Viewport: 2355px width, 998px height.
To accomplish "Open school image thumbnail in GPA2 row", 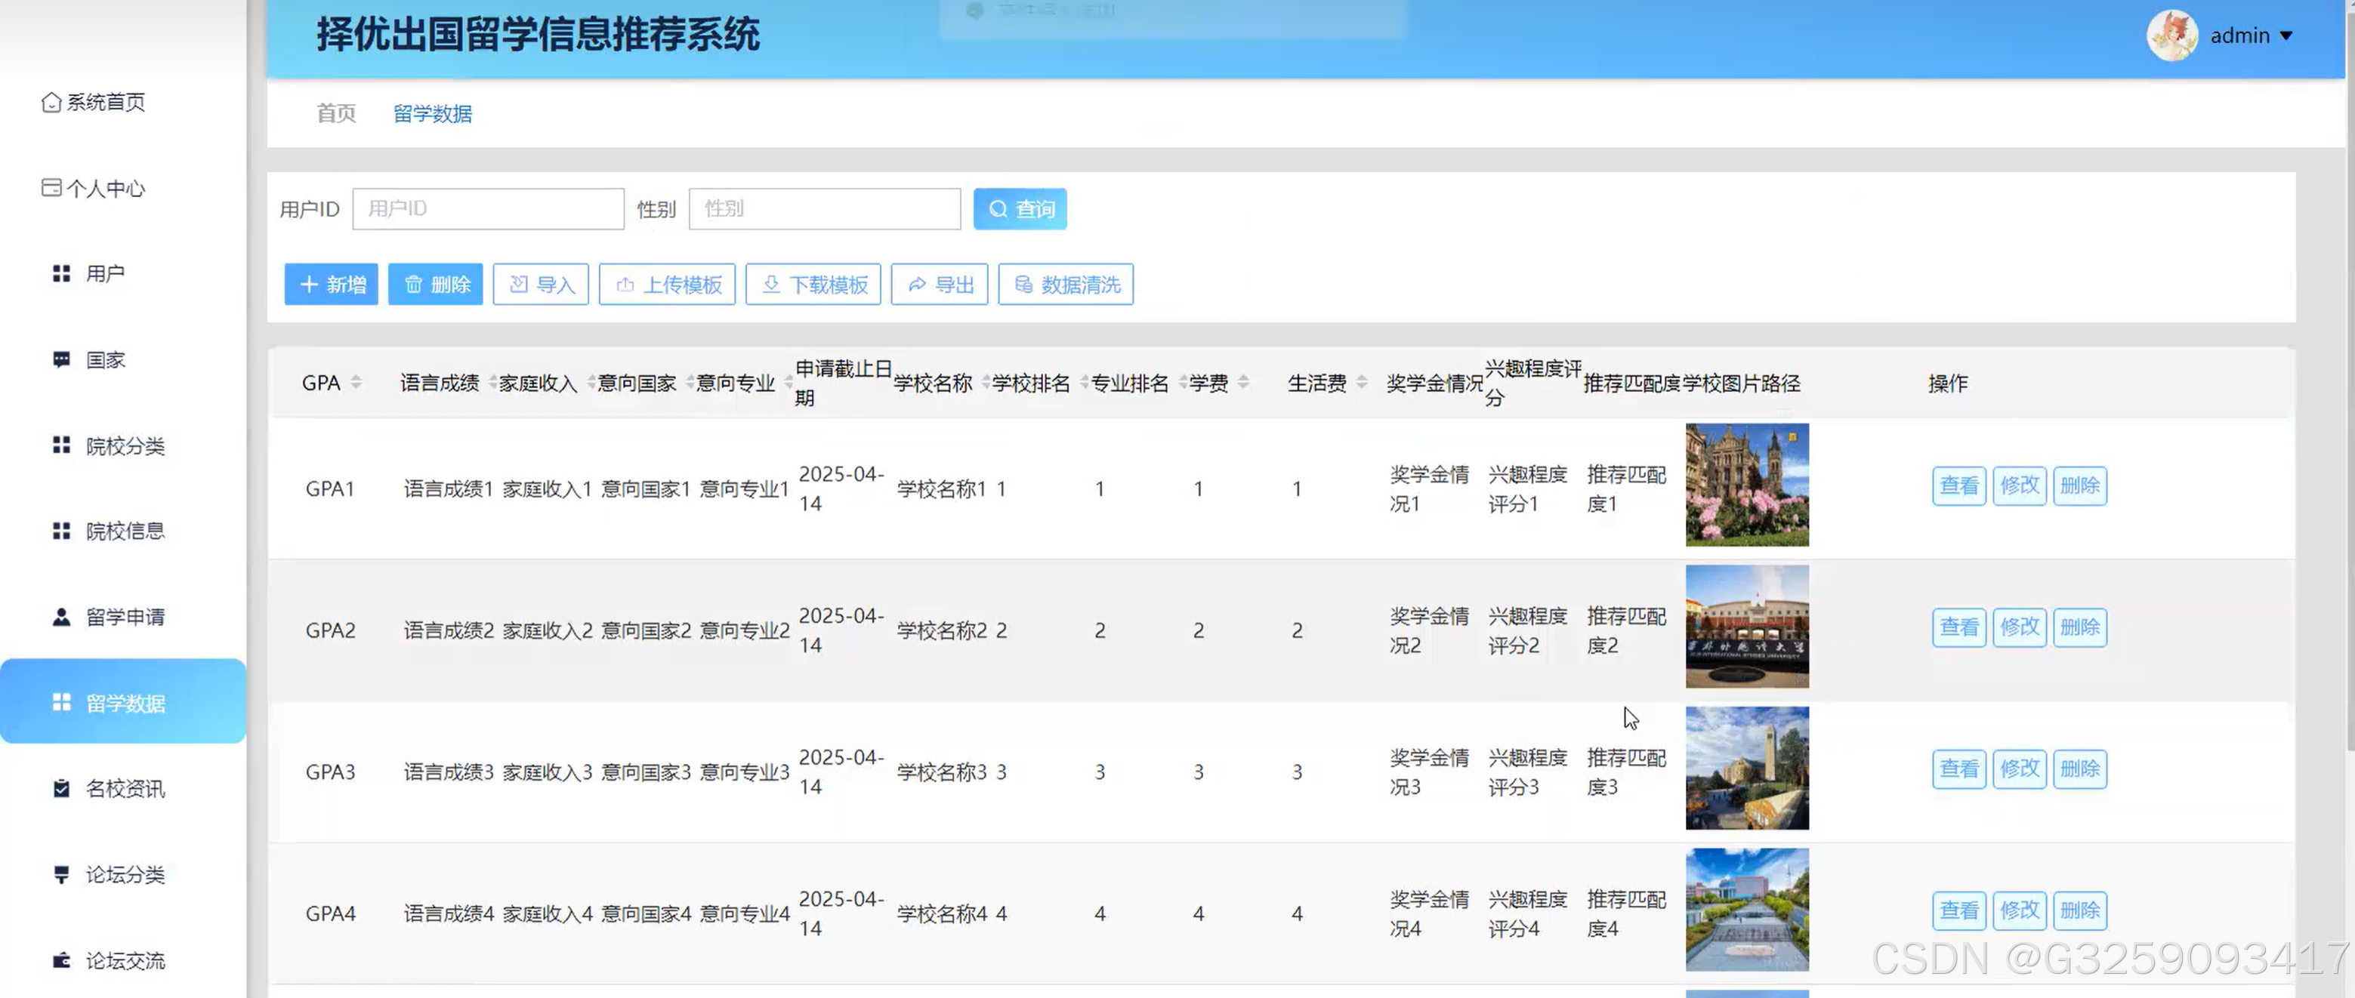I will tap(1747, 626).
